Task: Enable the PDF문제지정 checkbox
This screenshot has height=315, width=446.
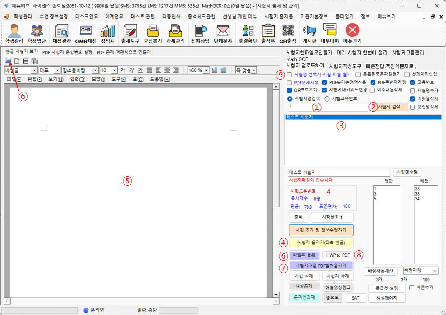Action: click(x=290, y=82)
